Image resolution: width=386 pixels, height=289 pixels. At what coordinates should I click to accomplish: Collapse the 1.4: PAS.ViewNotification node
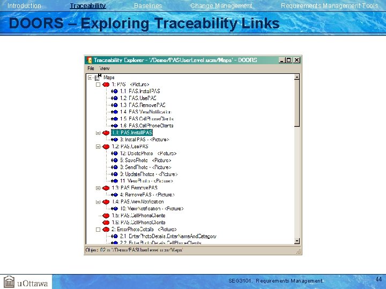(x=98, y=202)
